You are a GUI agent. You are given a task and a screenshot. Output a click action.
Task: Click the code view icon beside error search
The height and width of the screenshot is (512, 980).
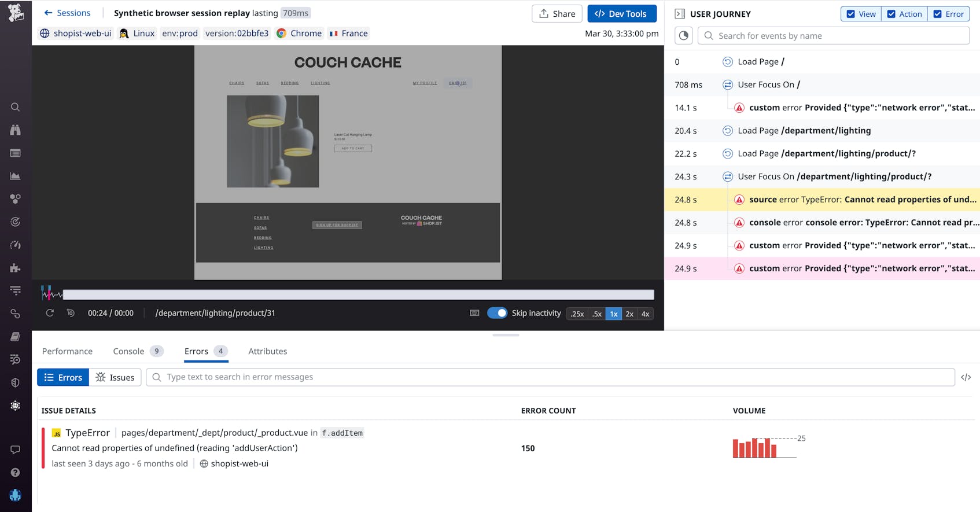coord(966,377)
